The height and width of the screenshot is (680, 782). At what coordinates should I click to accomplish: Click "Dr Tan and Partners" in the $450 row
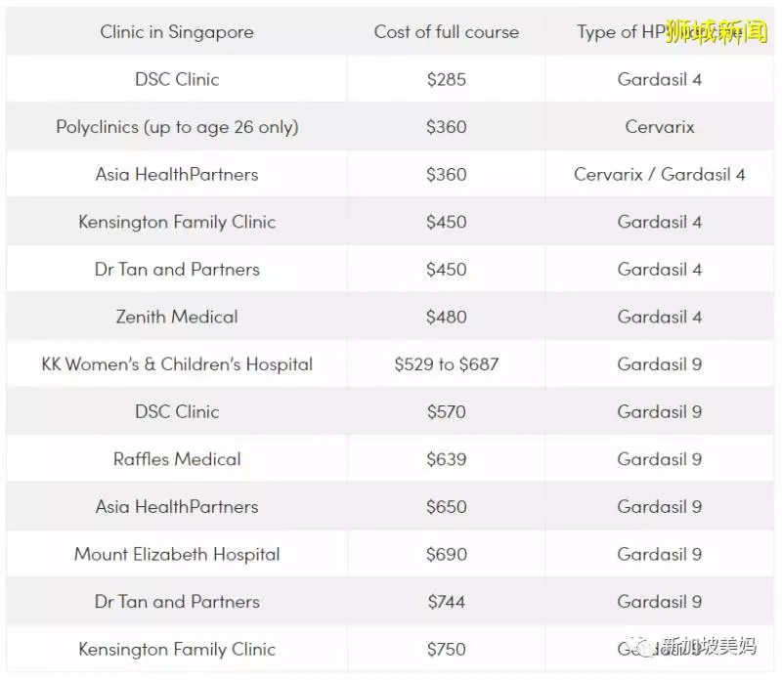177,270
